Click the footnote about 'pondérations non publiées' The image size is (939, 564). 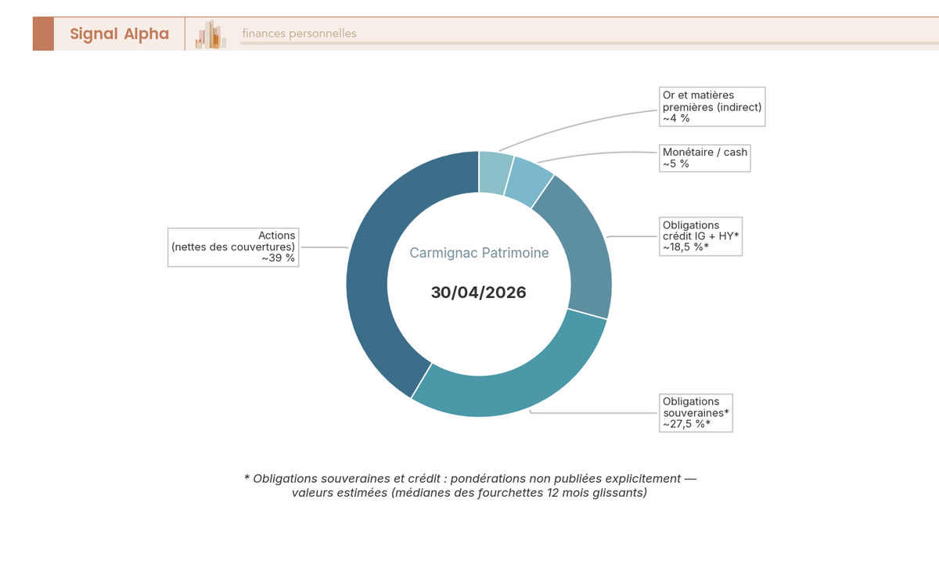click(469, 486)
